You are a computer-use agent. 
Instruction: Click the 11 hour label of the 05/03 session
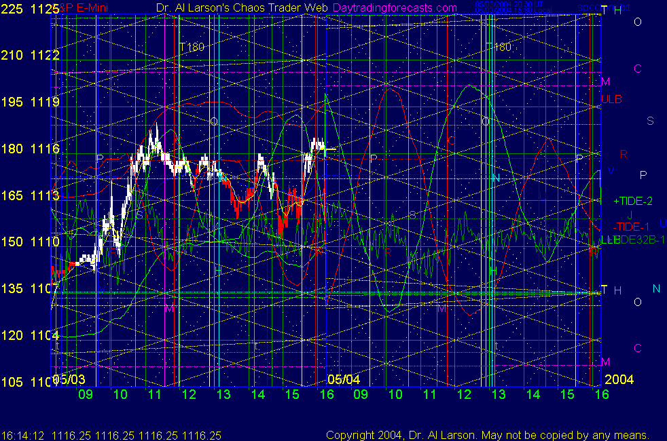pos(154,394)
